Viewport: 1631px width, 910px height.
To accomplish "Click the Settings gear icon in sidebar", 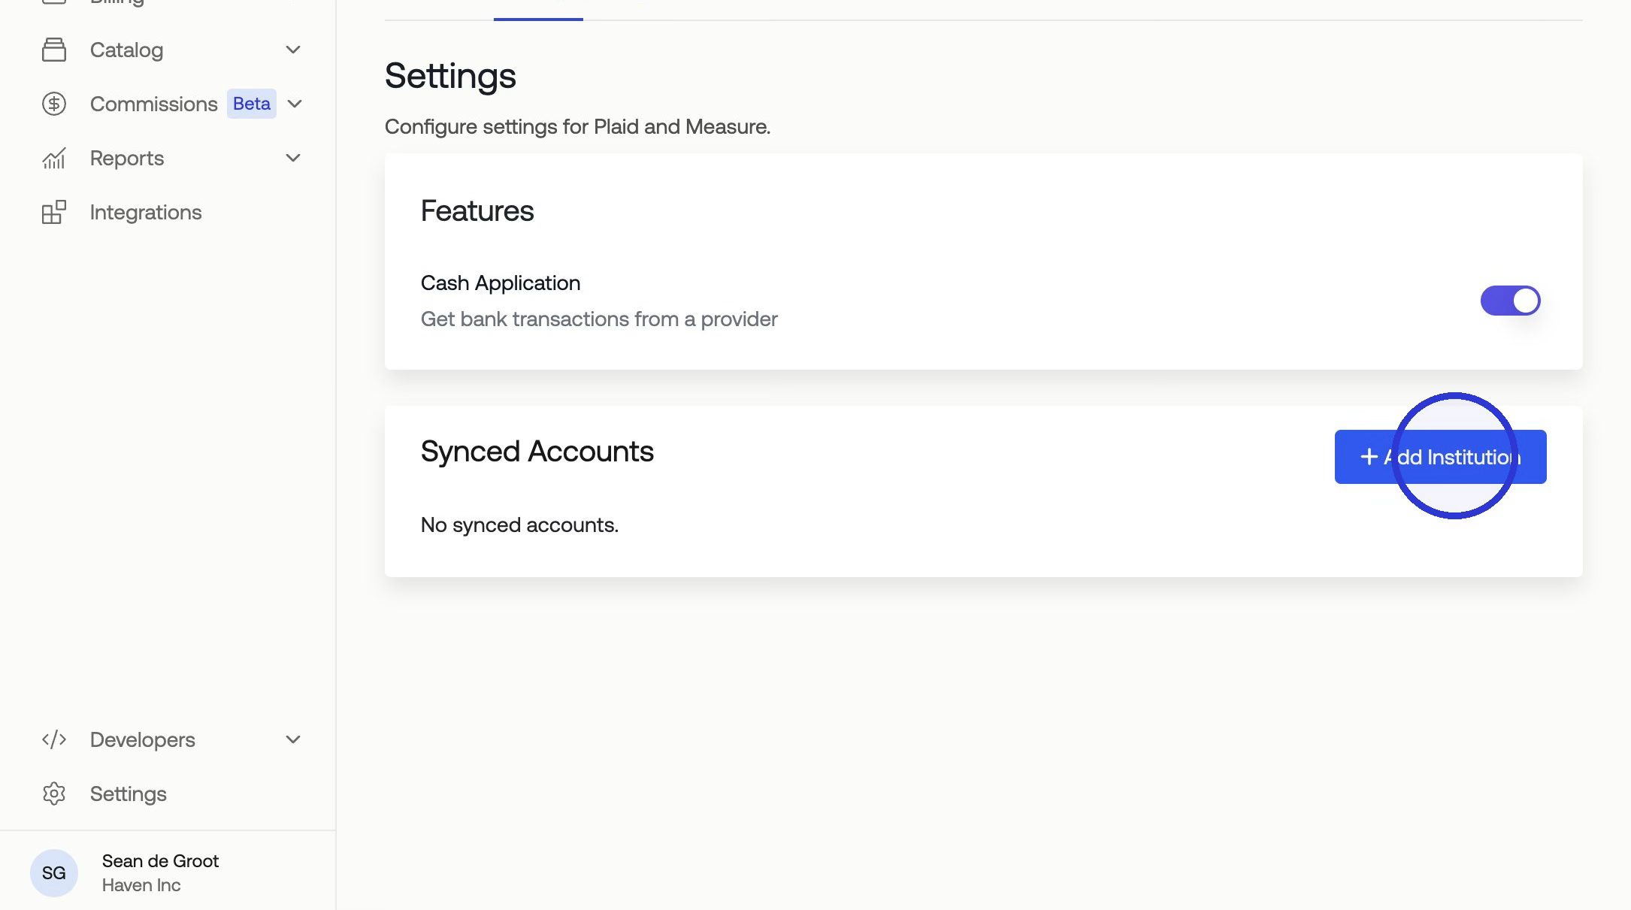I will [x=53, y=794].
